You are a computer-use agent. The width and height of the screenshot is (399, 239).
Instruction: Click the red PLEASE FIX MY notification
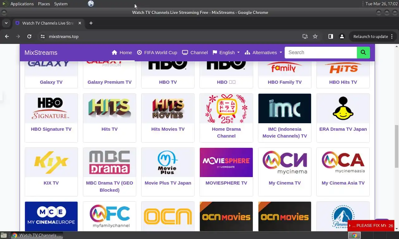pos(371,226)
